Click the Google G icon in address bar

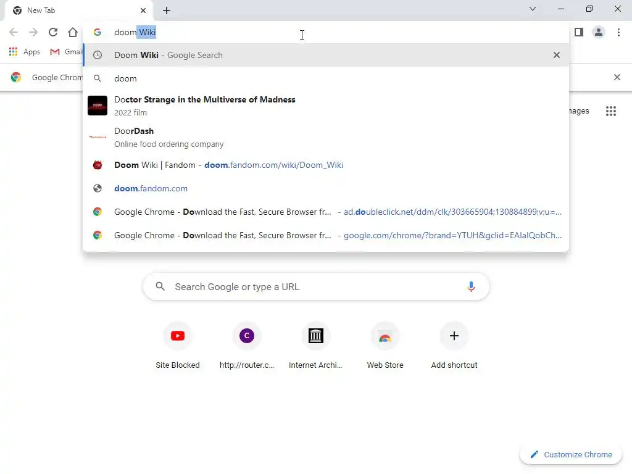click(97, 32)
